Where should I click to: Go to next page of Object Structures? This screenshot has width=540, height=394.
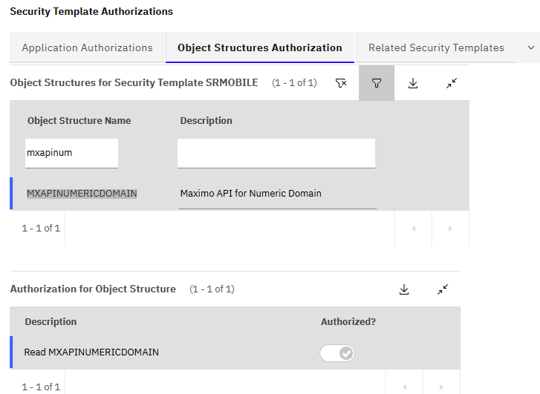(x=450, y=229)
